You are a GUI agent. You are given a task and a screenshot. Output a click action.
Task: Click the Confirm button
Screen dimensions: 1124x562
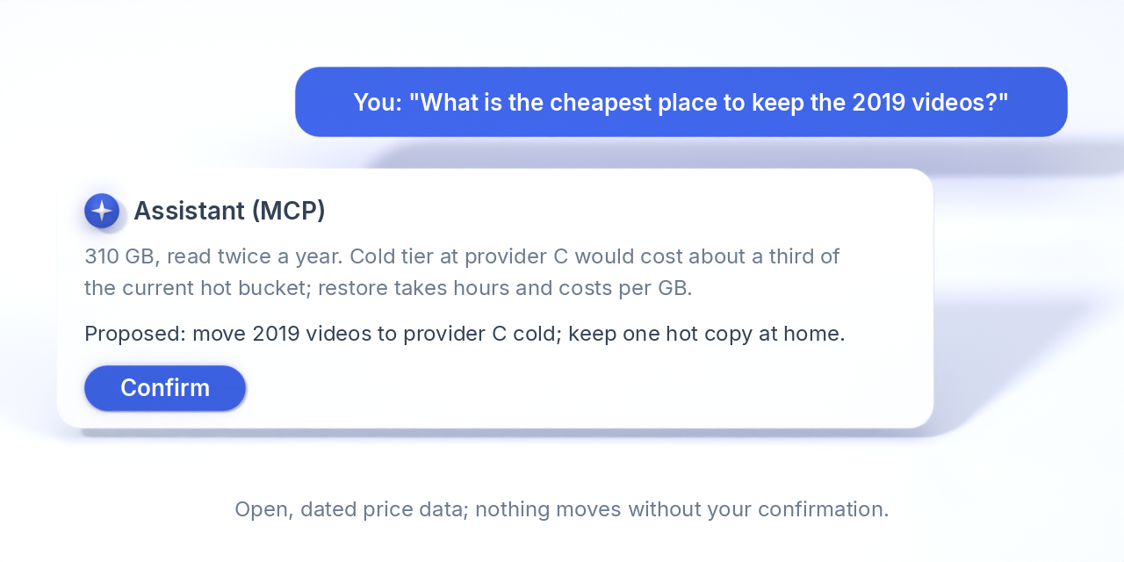point(165,388)
